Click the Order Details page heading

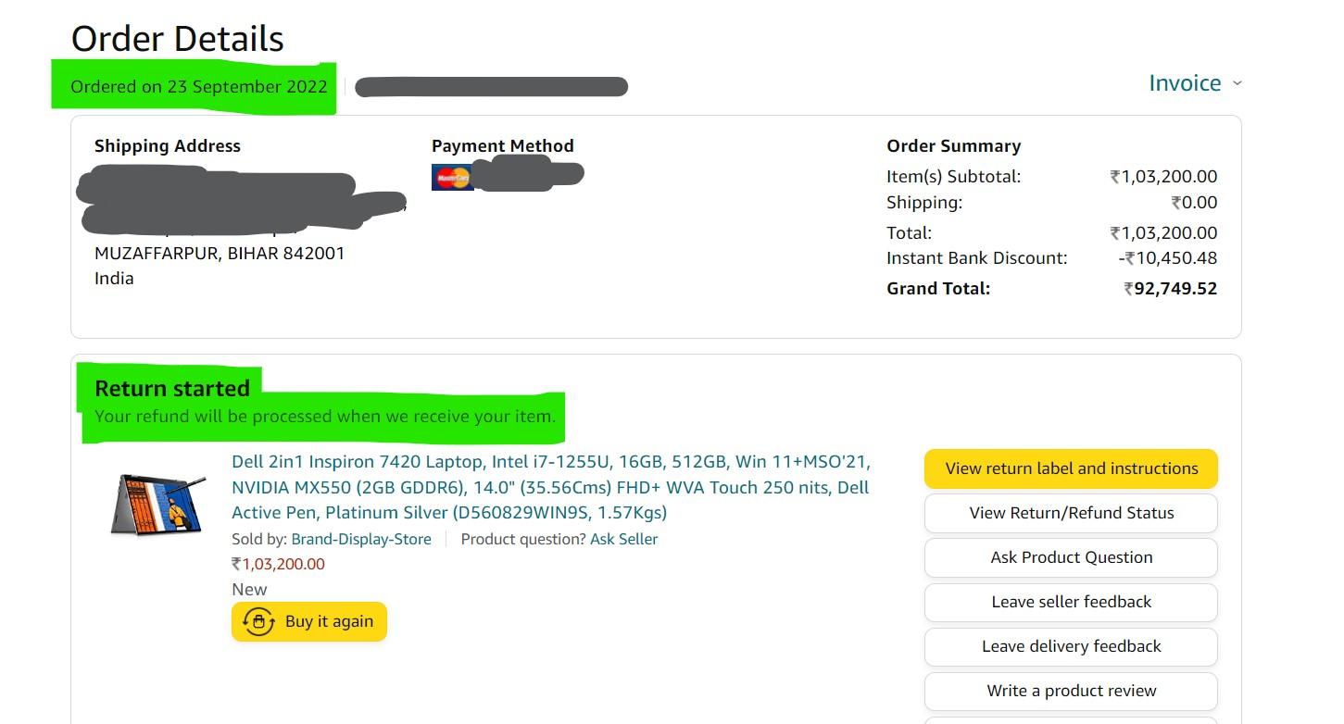[x=178, y=39]
